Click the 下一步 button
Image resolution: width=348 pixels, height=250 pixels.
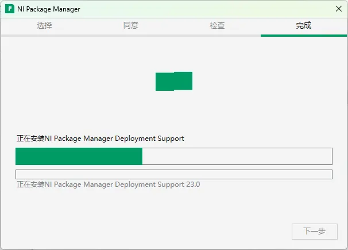[315, 232]
